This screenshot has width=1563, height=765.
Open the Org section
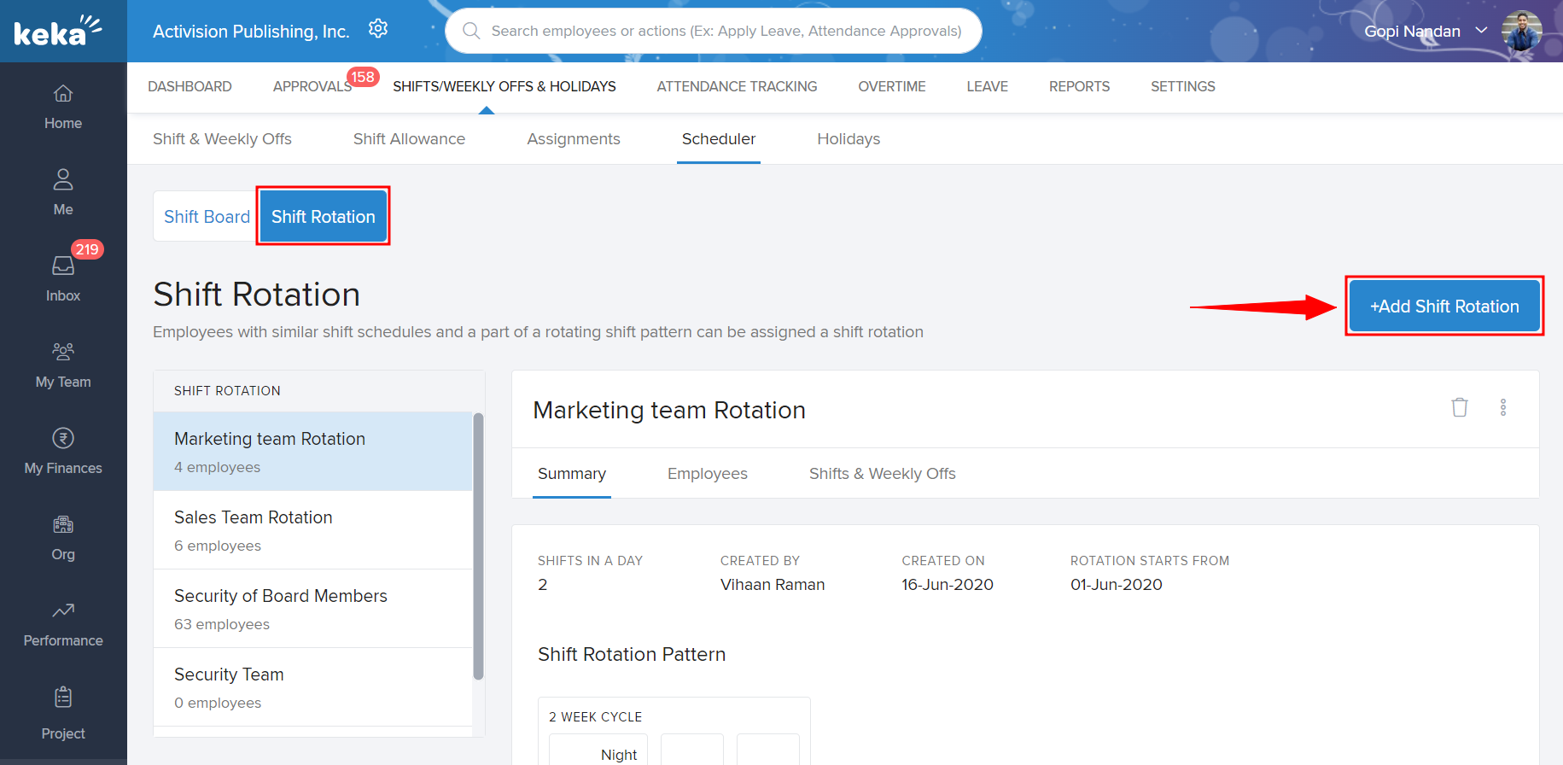(x=63, y=537)
